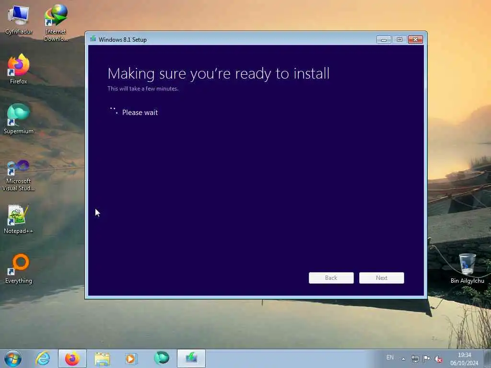This screenshot has width=491, height=368.
Task: Click the Windows 8.1 Setup title bar icon
Action: (93, 39)
